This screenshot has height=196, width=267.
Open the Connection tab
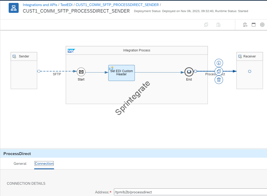click(44, 163)
